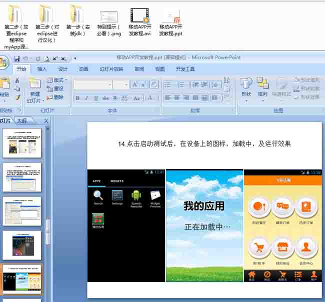Switch to the Insert (插入) ribbon tab
Viewport: 325px width, 302px height.
click(x=42, y=69)
